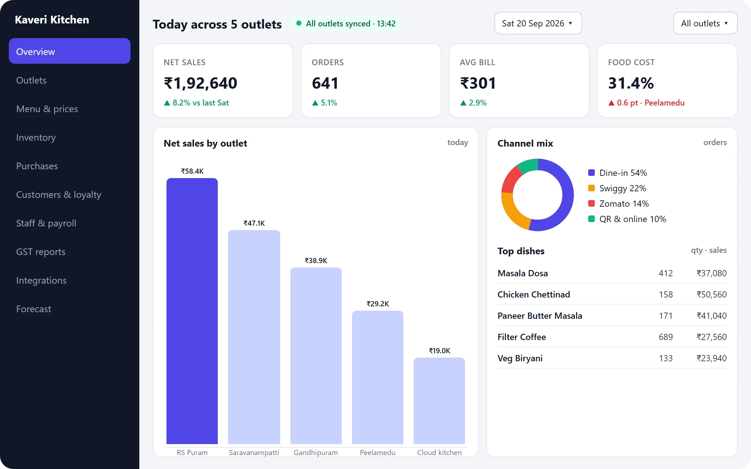Click the All outlets synced status badge
Screen dimensions: 751x469
point(346,23)
